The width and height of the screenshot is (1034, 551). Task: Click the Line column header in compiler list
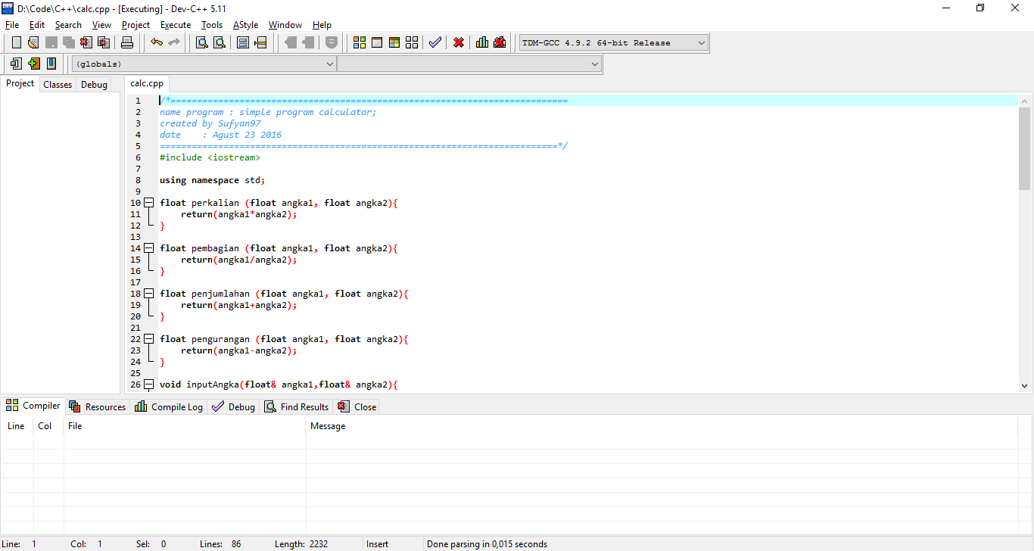click(x=17, y=426)
